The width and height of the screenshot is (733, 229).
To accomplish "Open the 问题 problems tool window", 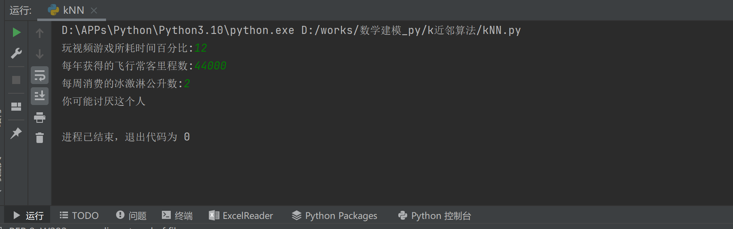I will tap(131, 216).
